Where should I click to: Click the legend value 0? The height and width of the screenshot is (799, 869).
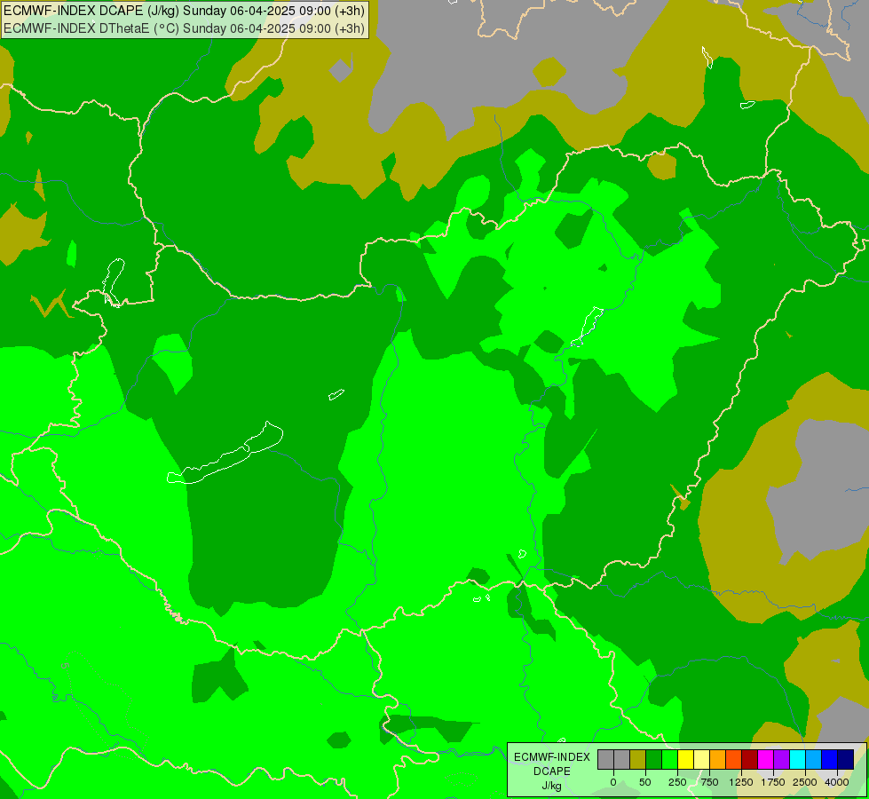point(613,782)
